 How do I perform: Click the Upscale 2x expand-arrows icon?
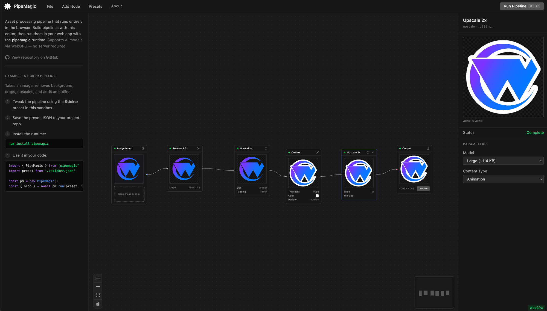368,152
